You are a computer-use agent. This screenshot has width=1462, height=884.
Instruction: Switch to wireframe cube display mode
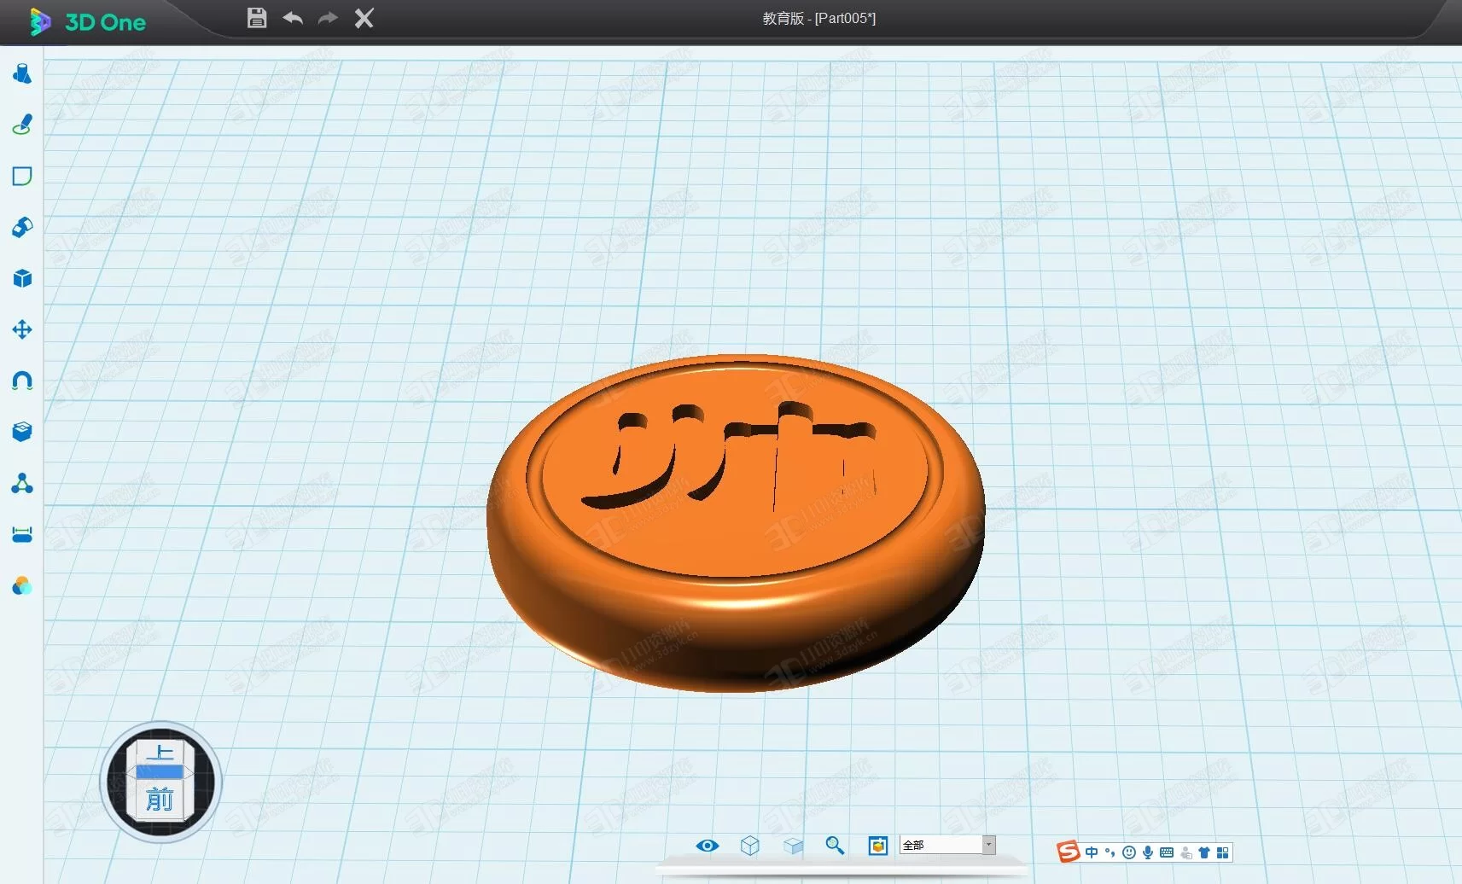coord(750,846)
